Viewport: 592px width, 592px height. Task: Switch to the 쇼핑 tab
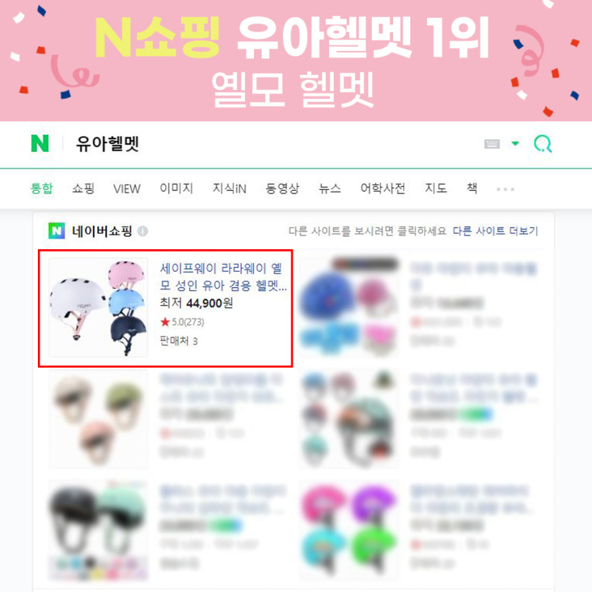(x=83, y=188)
